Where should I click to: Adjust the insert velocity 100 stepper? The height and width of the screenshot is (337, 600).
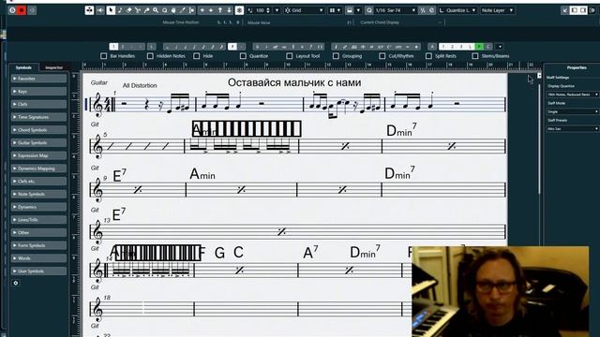click(x=268, y=10)
